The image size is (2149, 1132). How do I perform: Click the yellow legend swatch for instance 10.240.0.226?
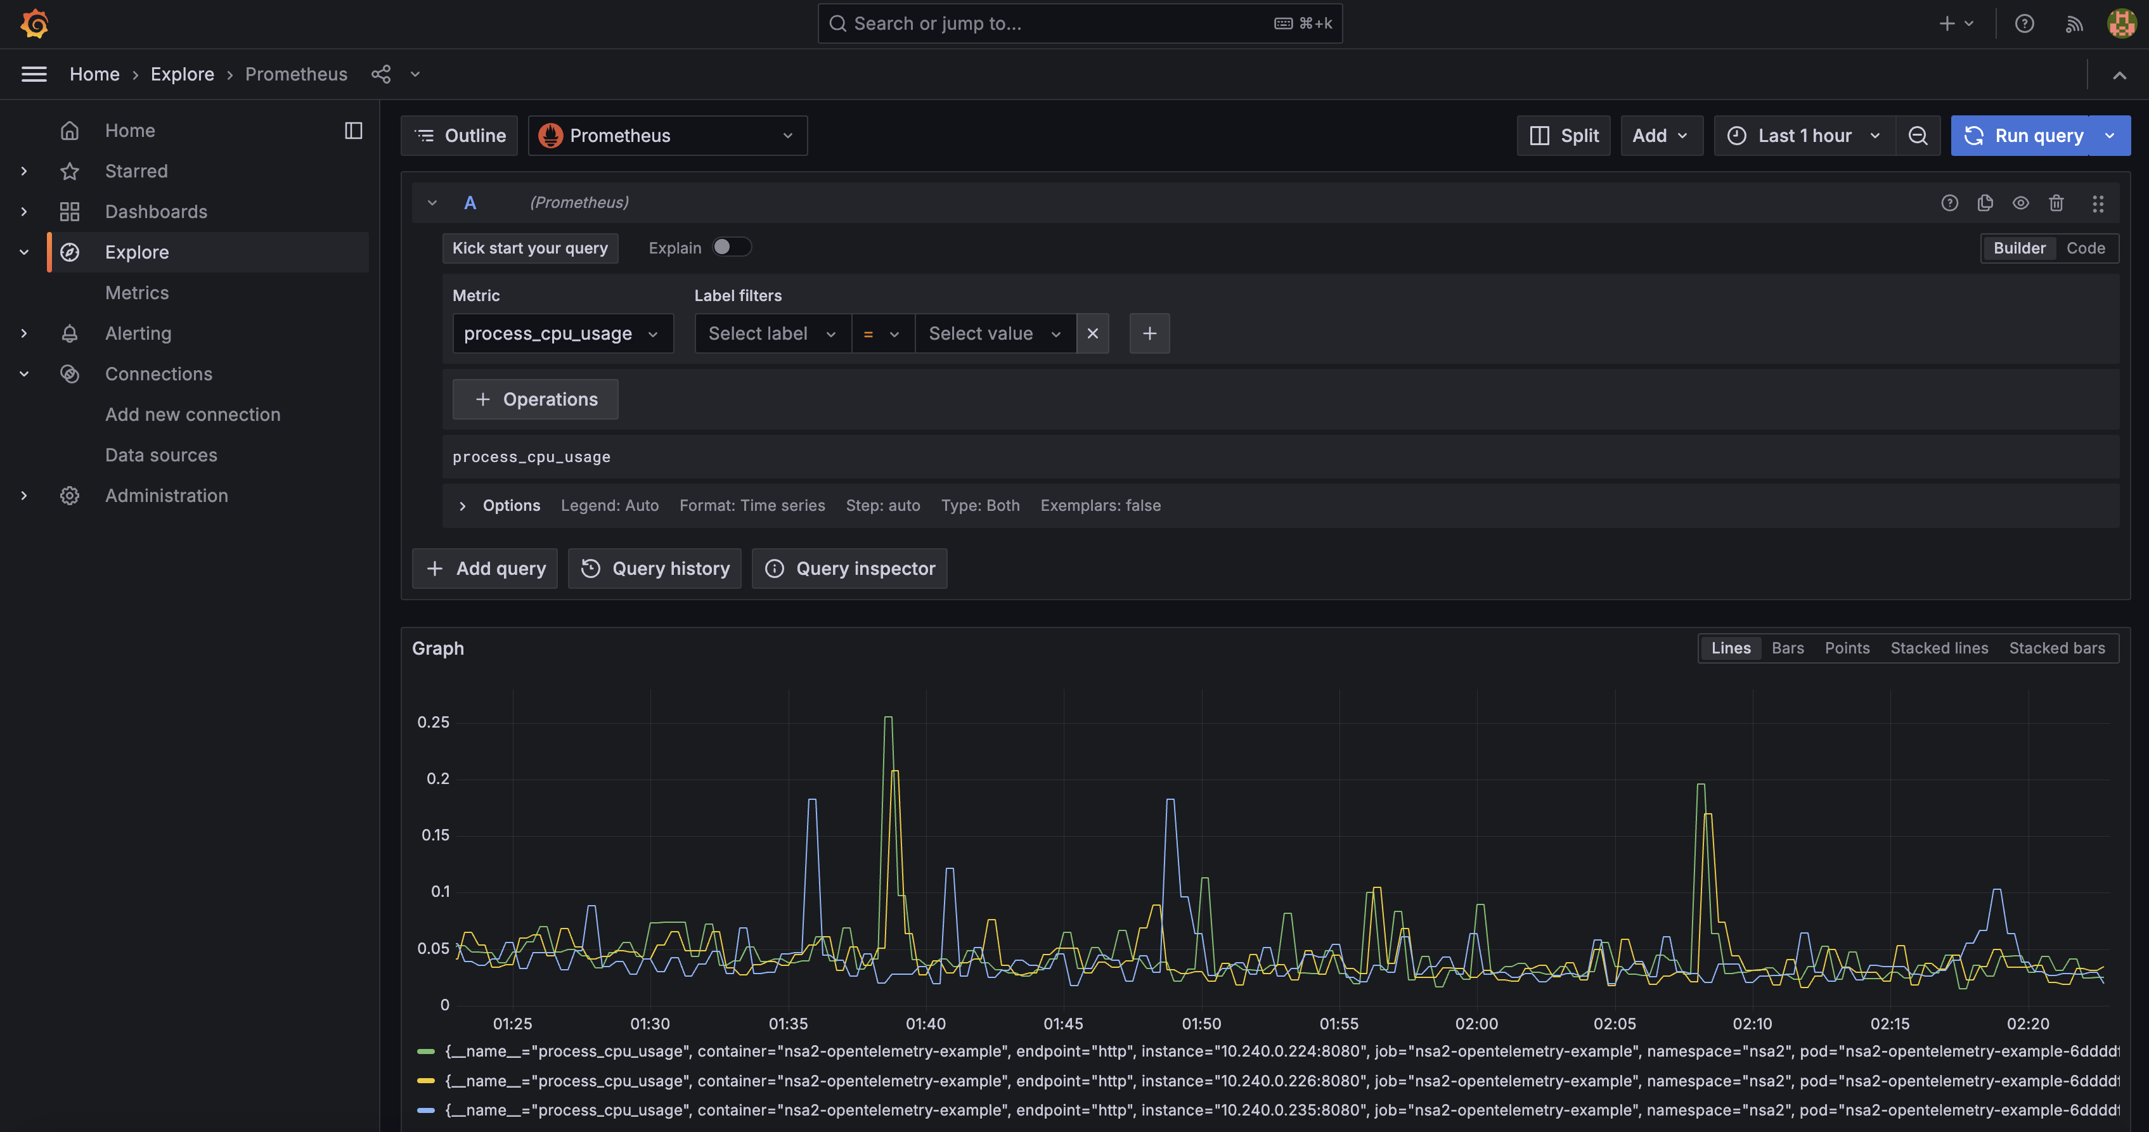pos(425,1081)
